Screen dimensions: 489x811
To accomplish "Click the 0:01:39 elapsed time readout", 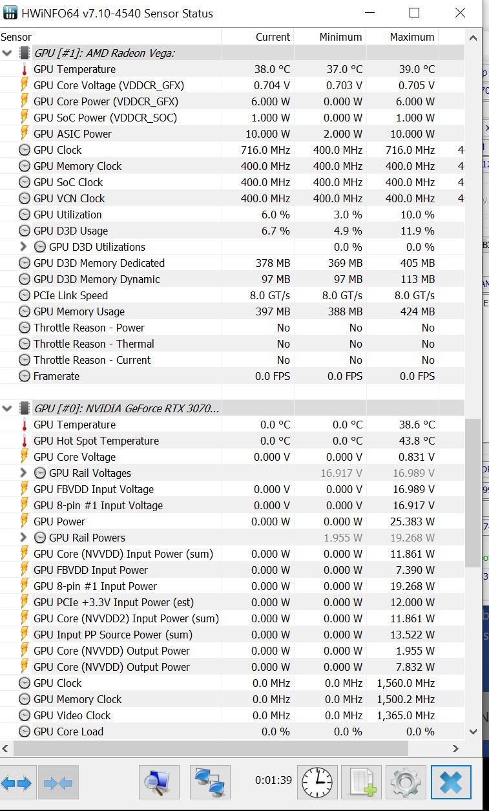I will coord(273,780).
